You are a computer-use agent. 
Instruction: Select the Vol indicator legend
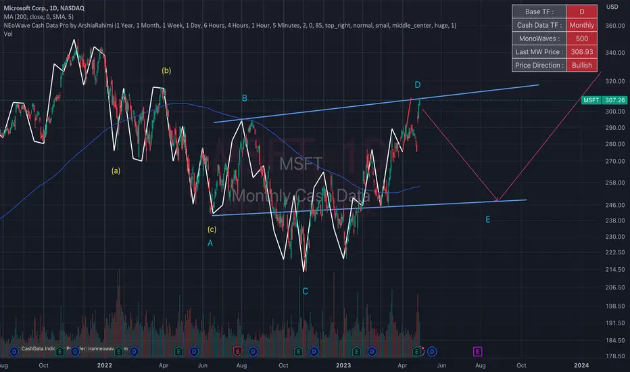tap(8, 34)
